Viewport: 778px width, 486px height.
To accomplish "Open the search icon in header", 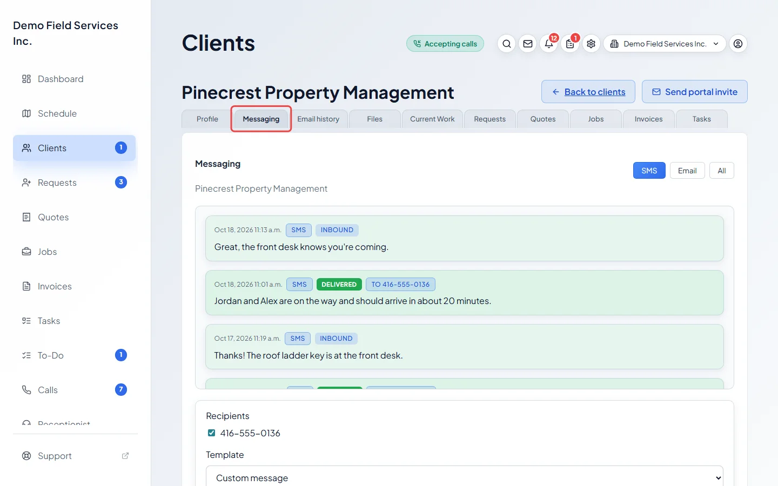I will (506, 44).
